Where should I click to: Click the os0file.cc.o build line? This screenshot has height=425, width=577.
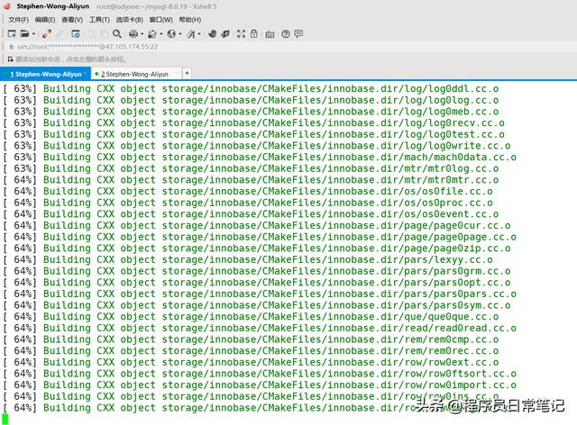248,191
